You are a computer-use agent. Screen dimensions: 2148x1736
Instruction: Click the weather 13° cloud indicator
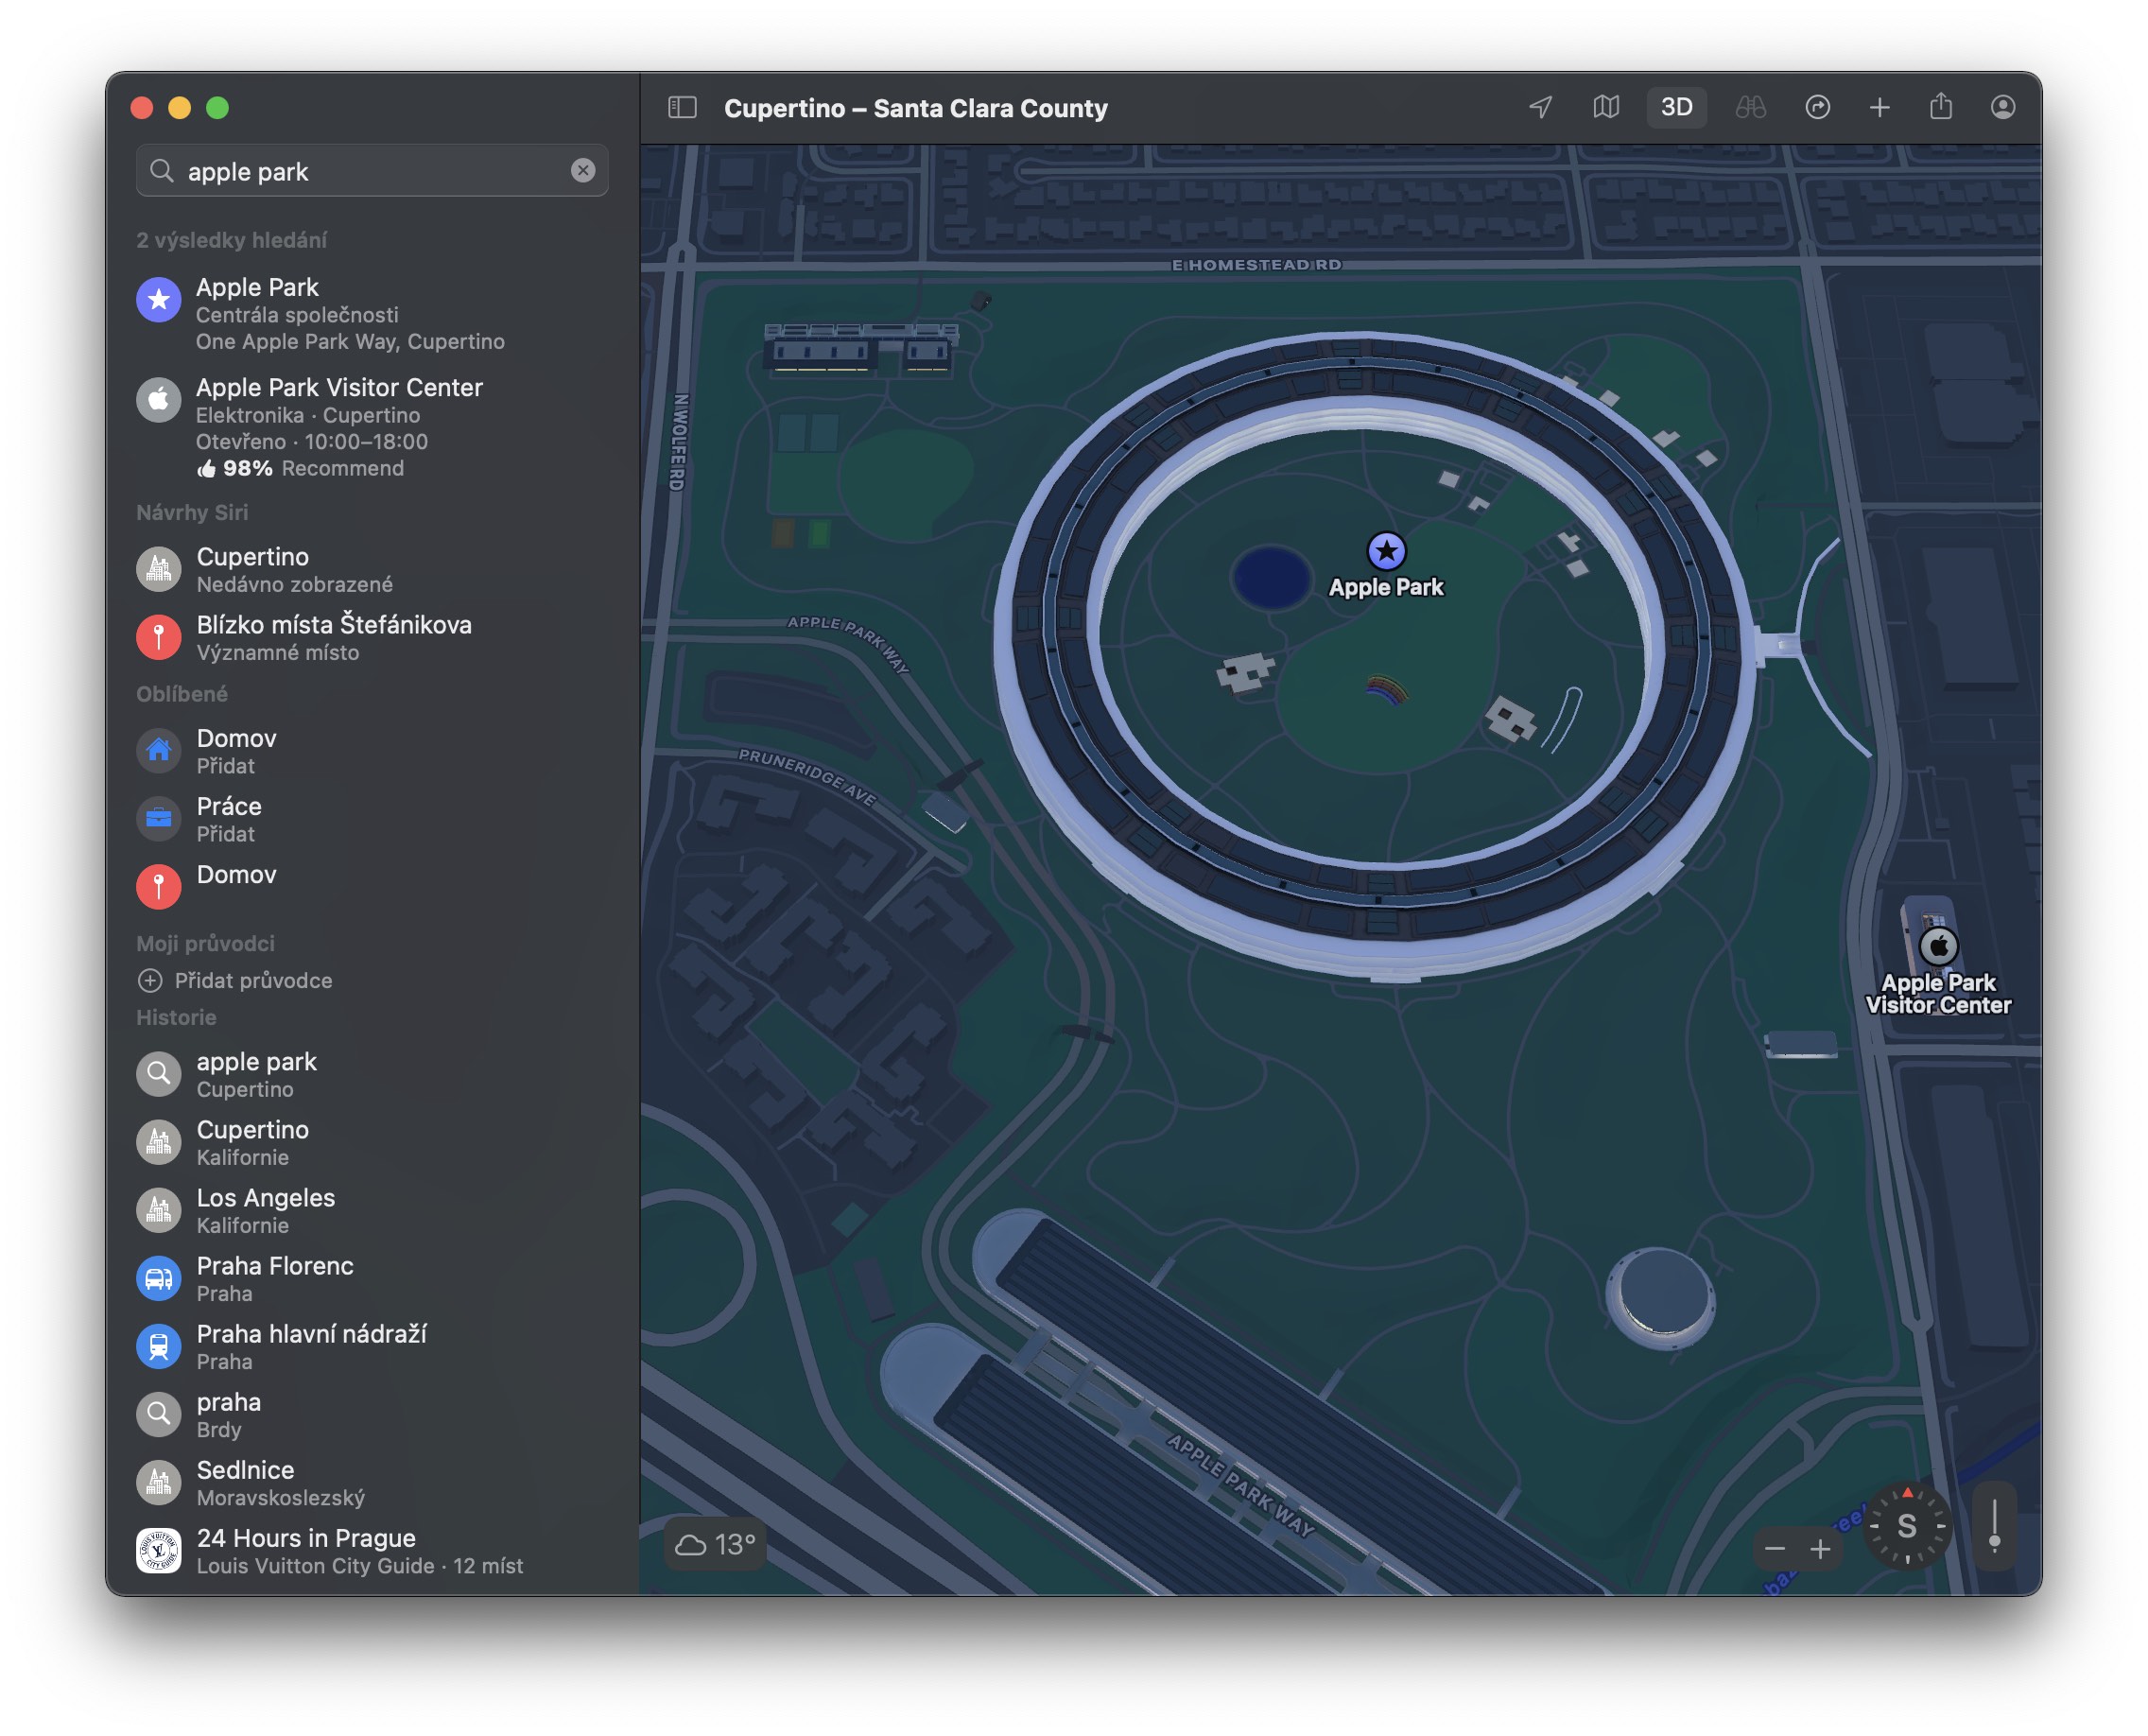point(714,1544)
